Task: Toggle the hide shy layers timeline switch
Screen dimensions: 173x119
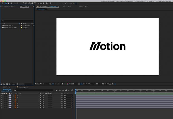Action: (x=63, y=90)
